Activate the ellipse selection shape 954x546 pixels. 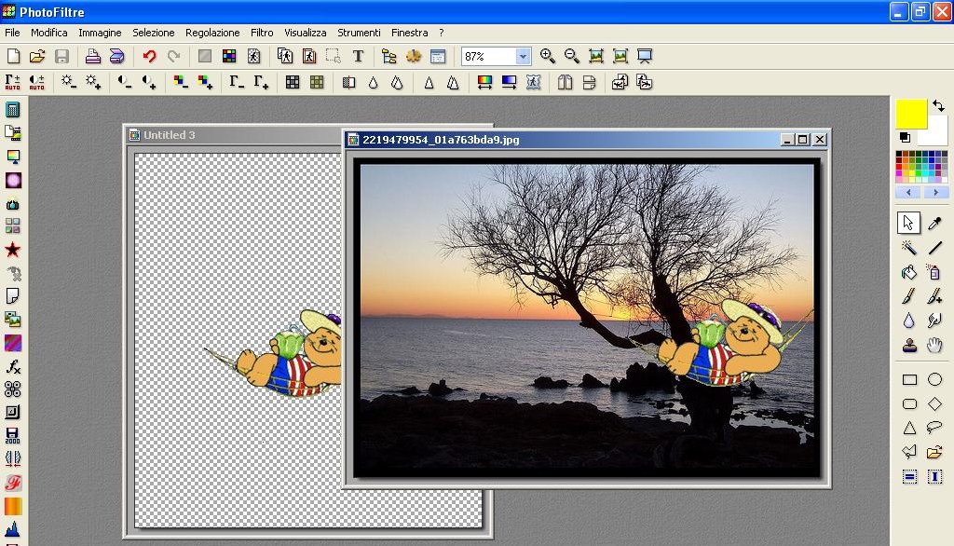(x=934, y=380)
